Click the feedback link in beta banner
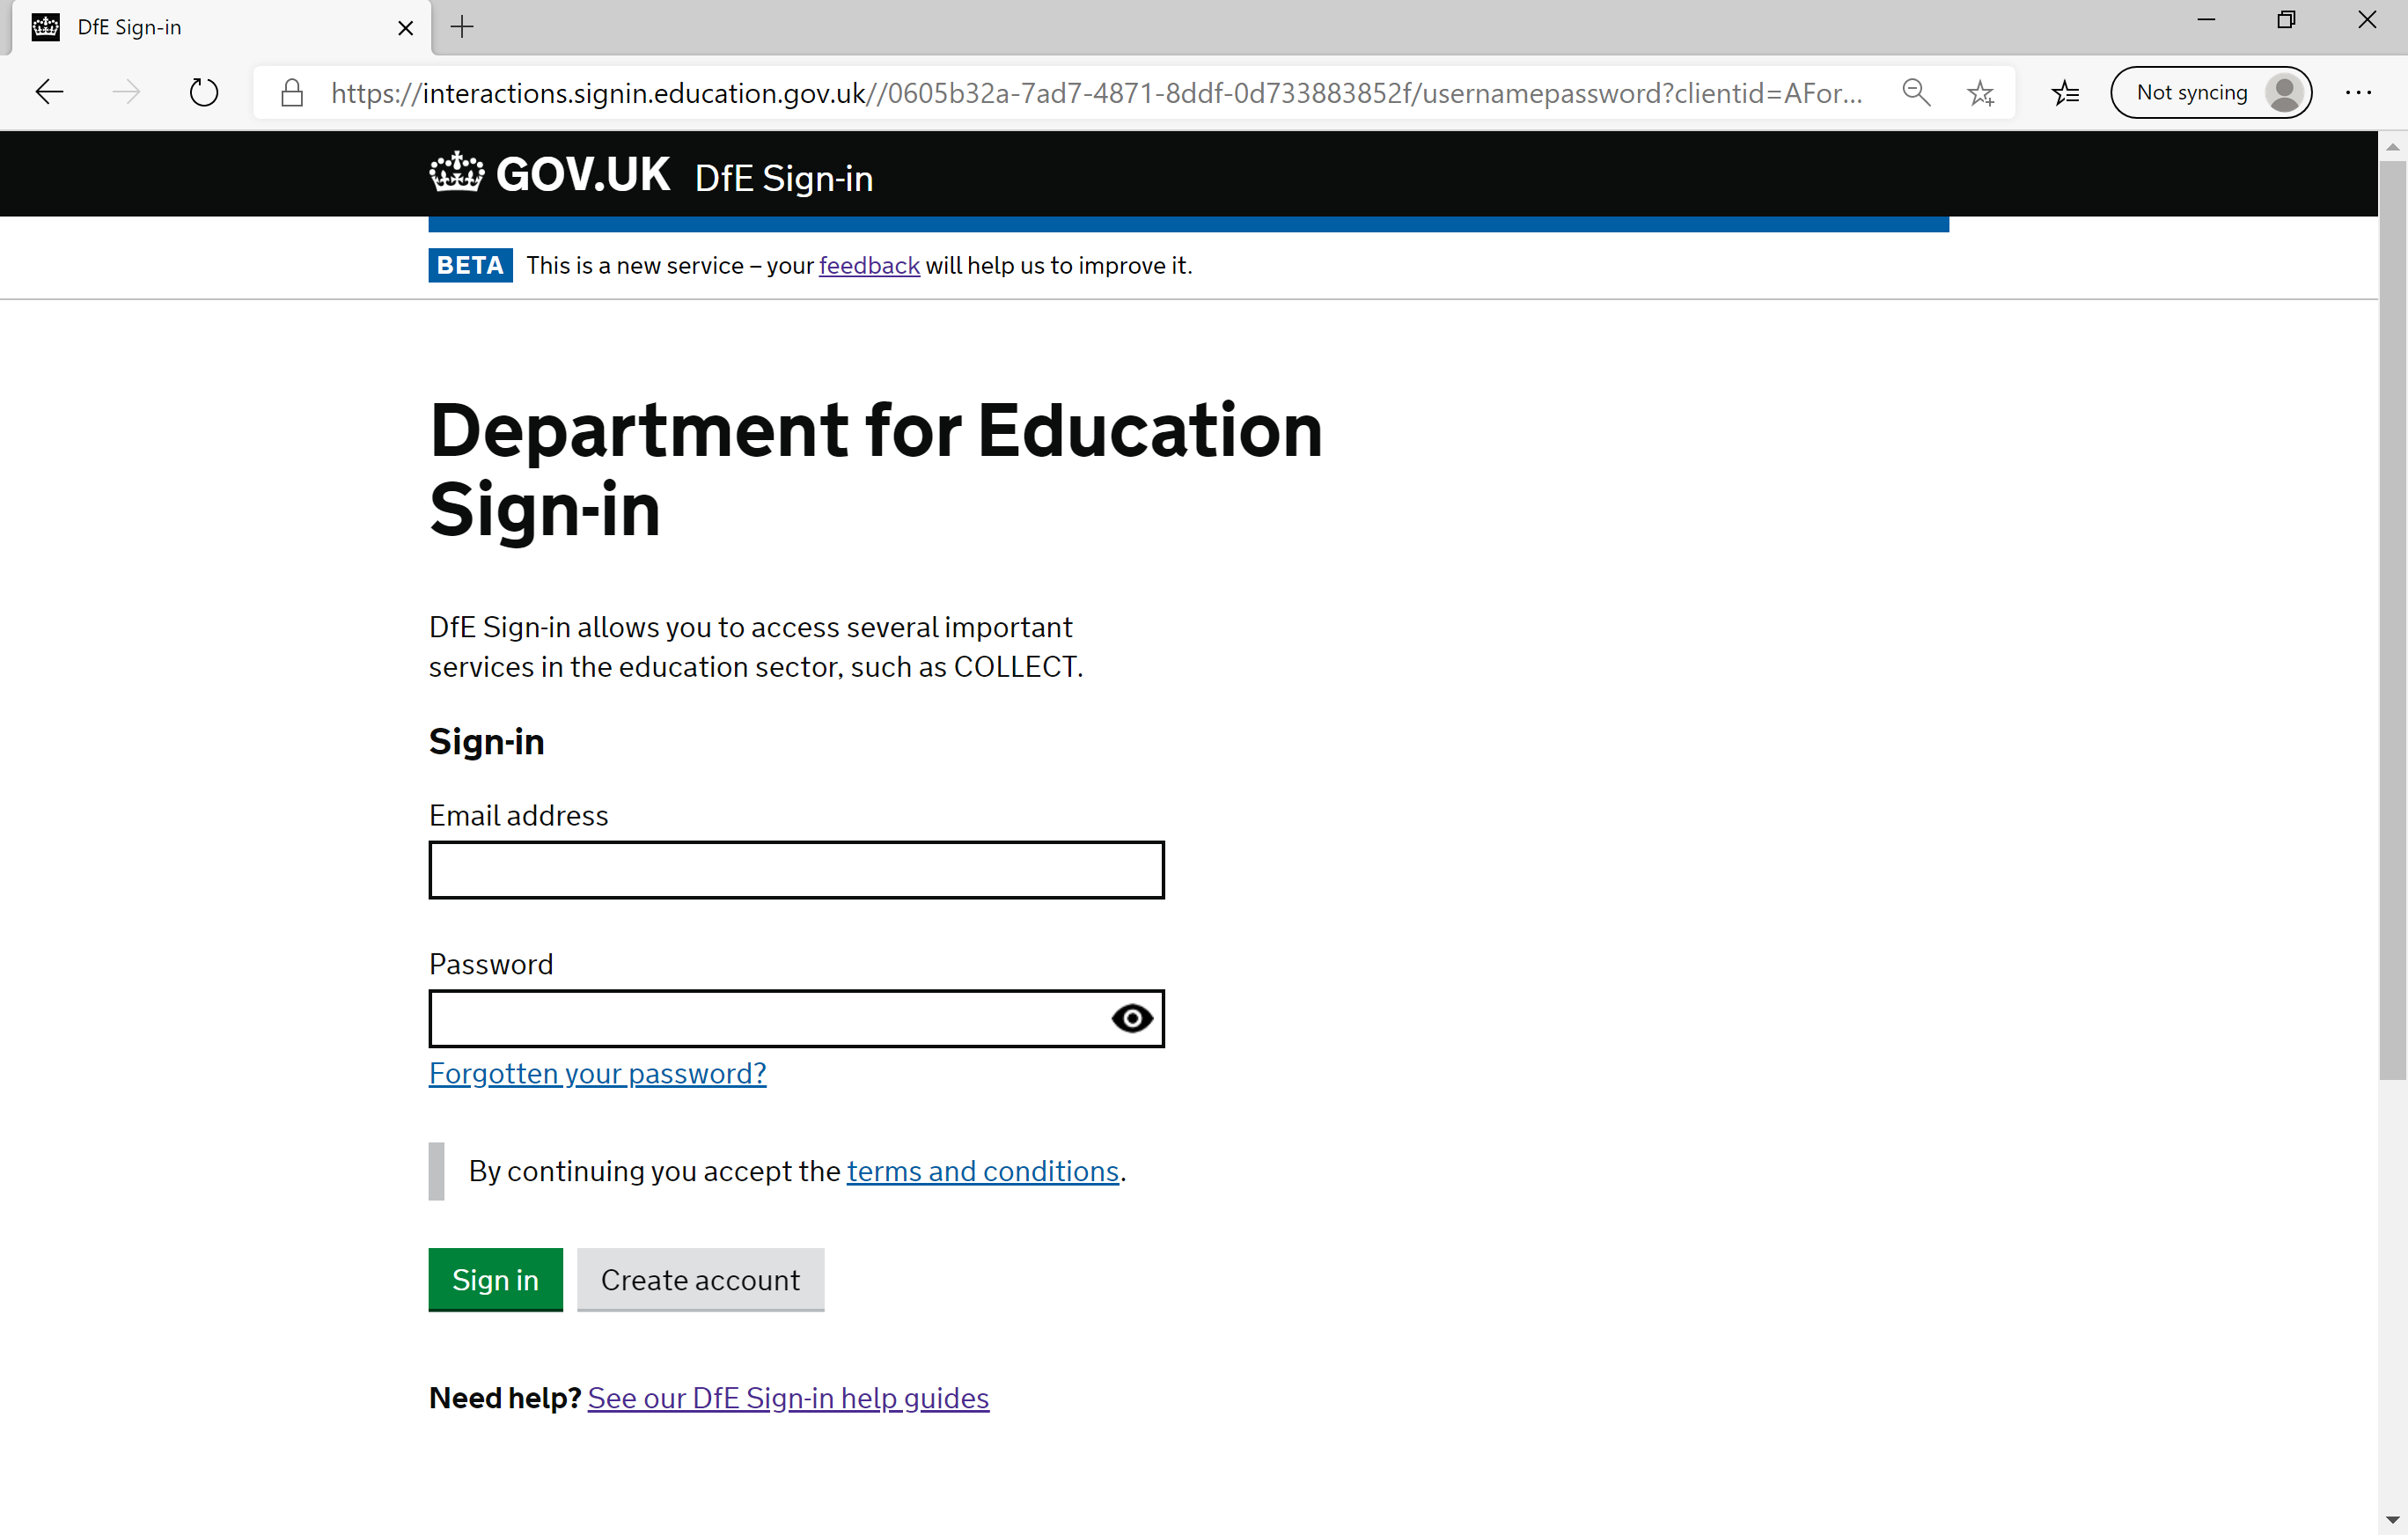 868,265
